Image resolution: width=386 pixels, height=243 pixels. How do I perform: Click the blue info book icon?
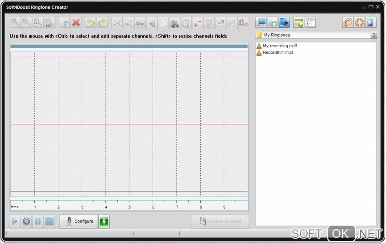click(370, 22)
